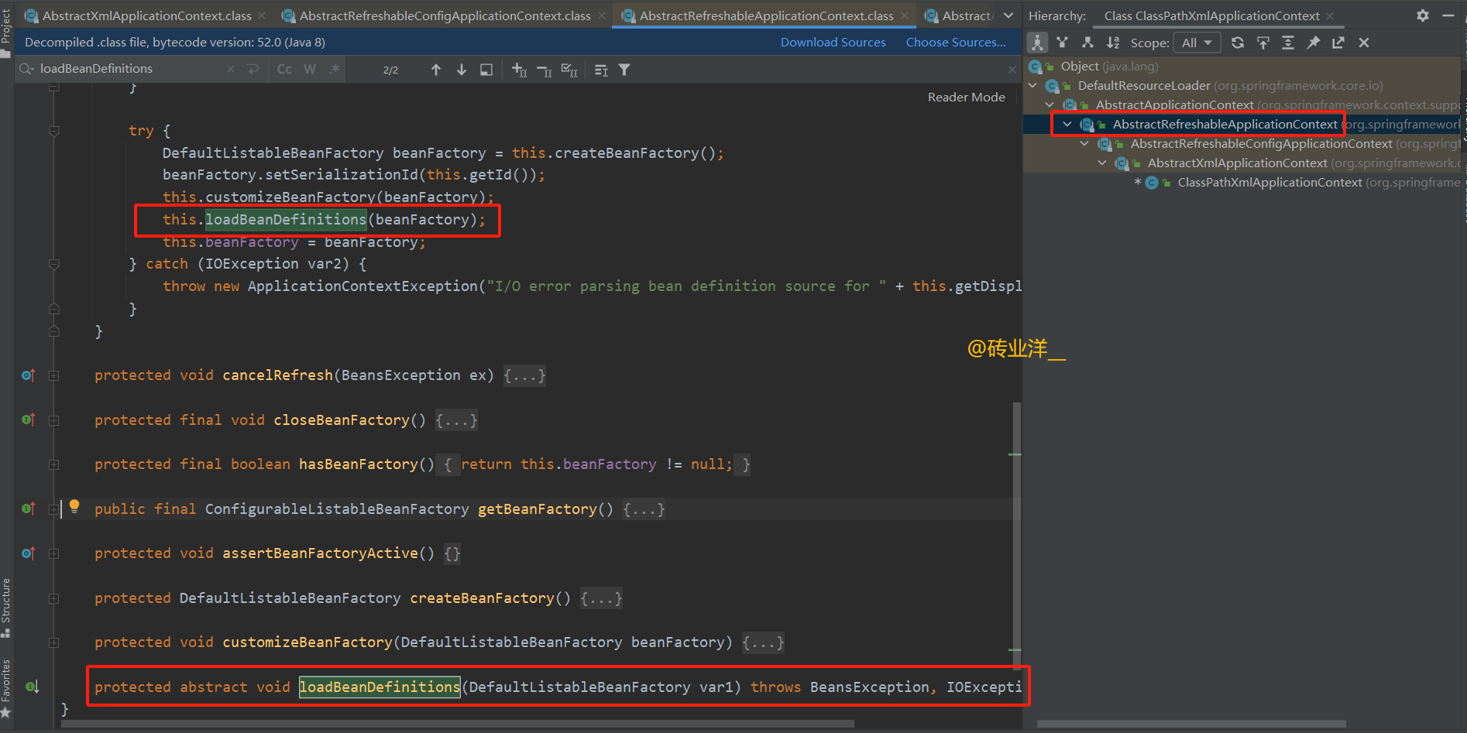The height and width of the screenshot is (733, 1467).
Task: Collapse the try block fold marker
Action: point(54,131)
